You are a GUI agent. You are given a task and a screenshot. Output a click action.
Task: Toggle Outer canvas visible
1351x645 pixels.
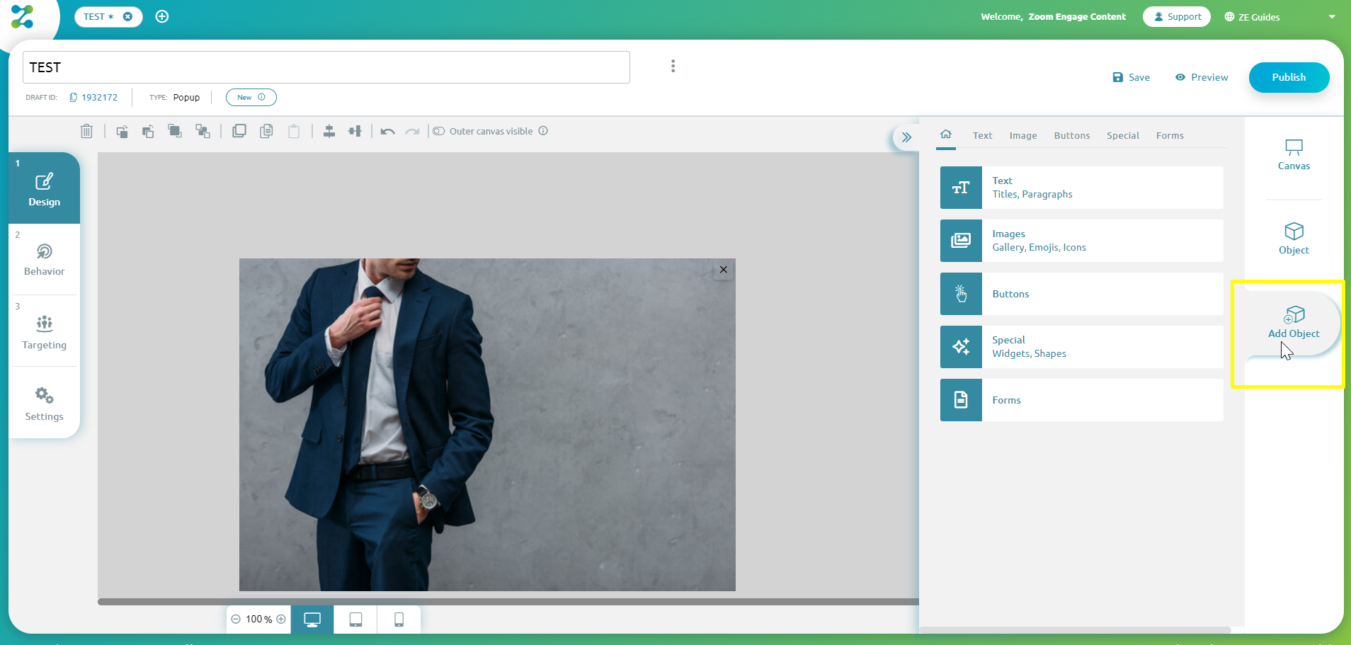coord(439,131)
